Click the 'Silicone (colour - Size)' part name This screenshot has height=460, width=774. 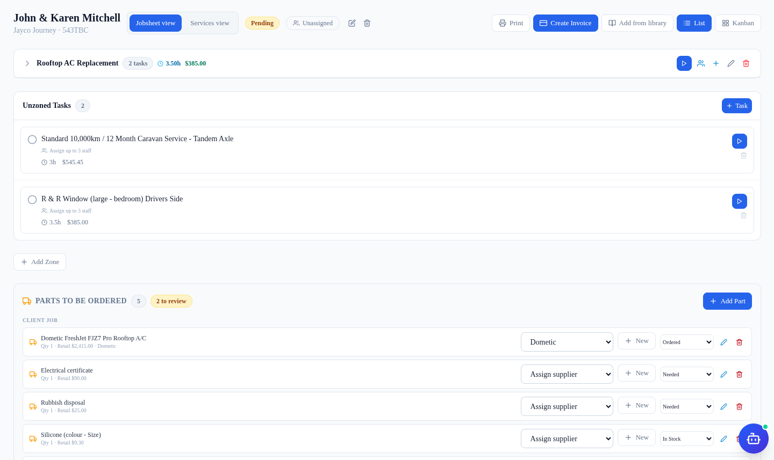(x=71, y=435)
